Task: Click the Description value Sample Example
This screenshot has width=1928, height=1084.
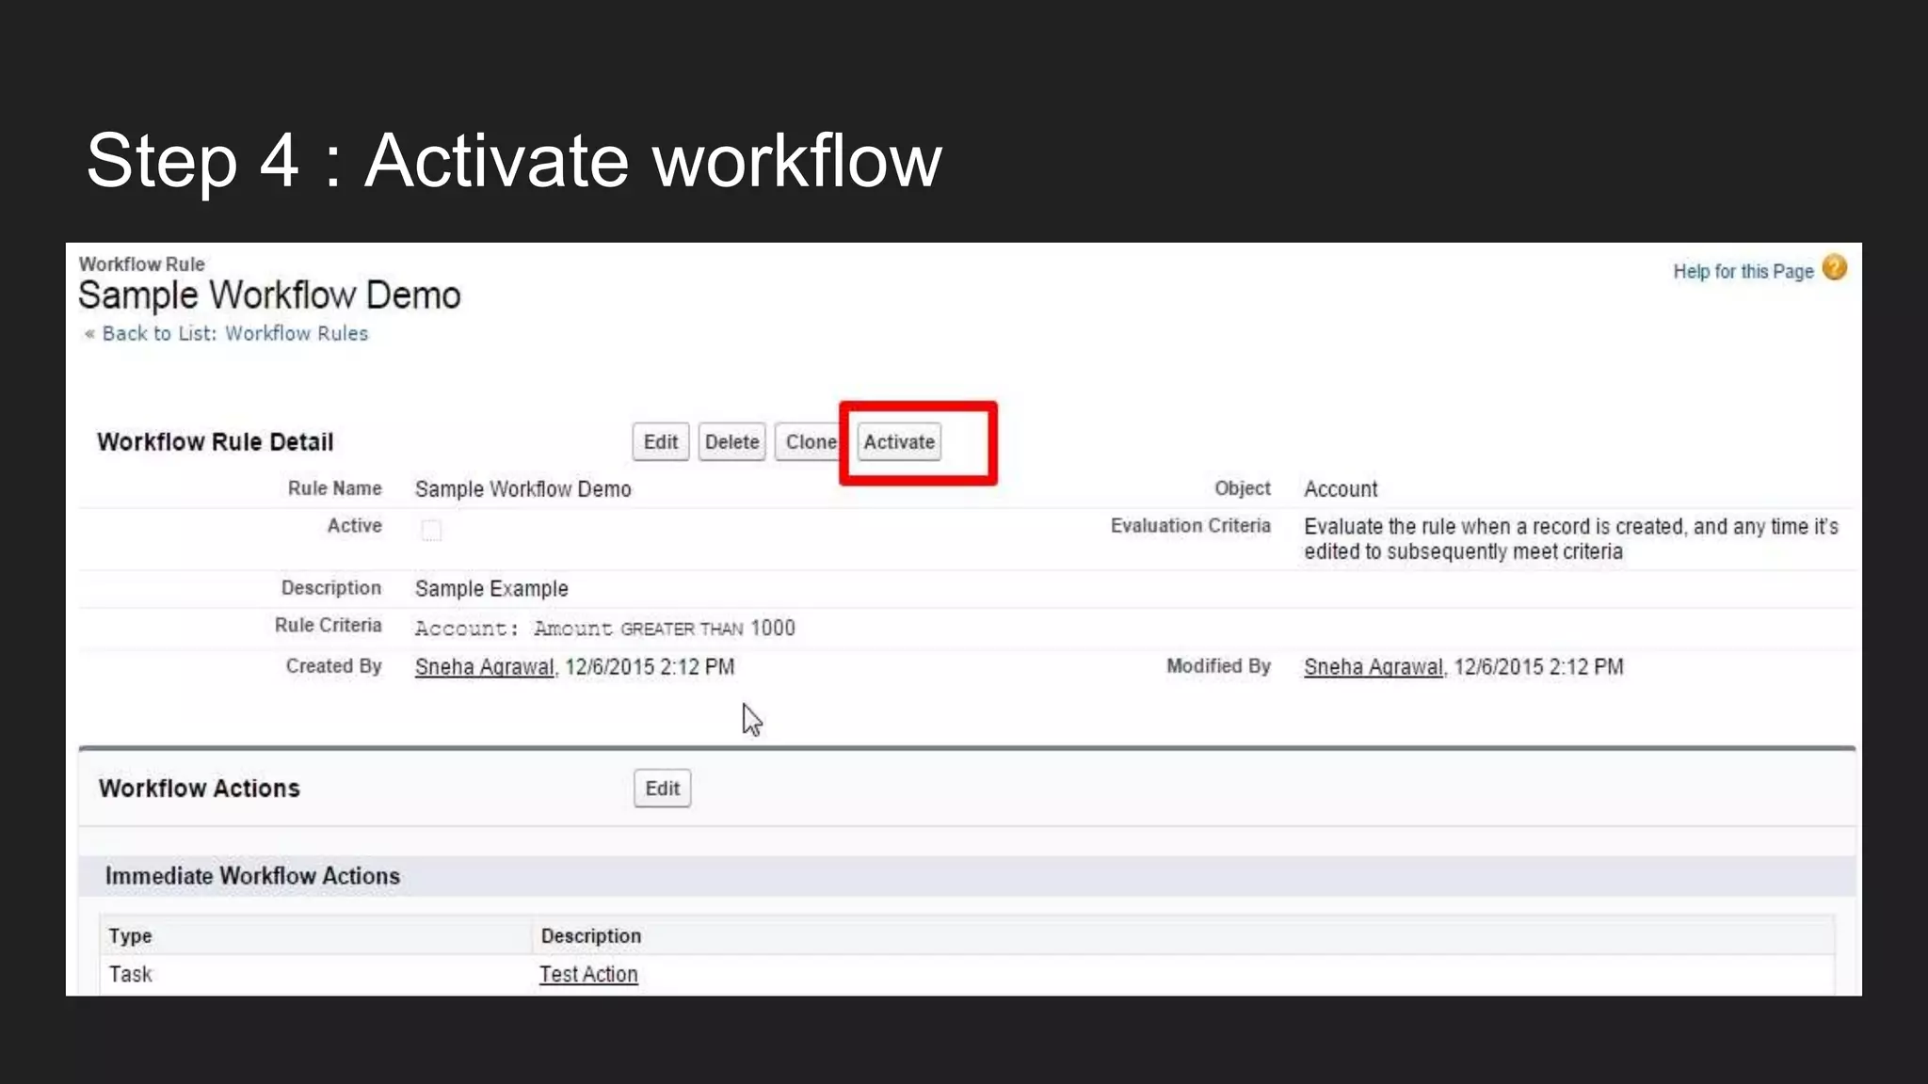Action: pyautogui.click(x=491, y=589)
